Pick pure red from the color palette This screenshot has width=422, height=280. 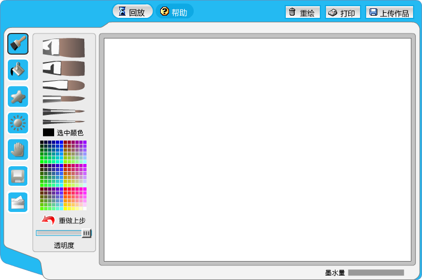[x=65, y=189]
